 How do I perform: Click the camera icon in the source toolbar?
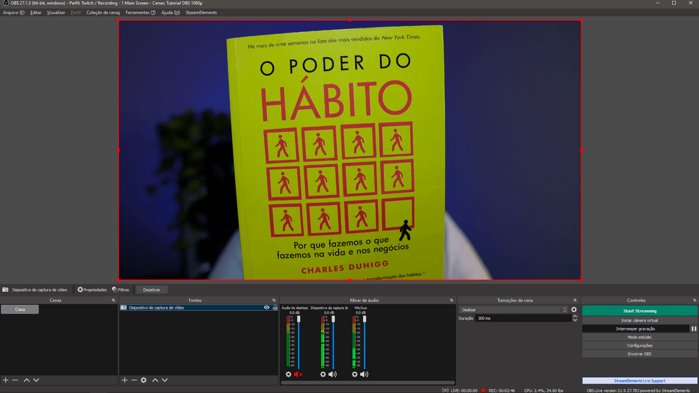5,290
